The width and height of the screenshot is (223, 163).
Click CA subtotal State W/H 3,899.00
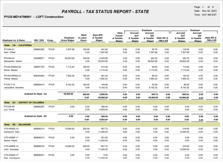click(103, 94)
